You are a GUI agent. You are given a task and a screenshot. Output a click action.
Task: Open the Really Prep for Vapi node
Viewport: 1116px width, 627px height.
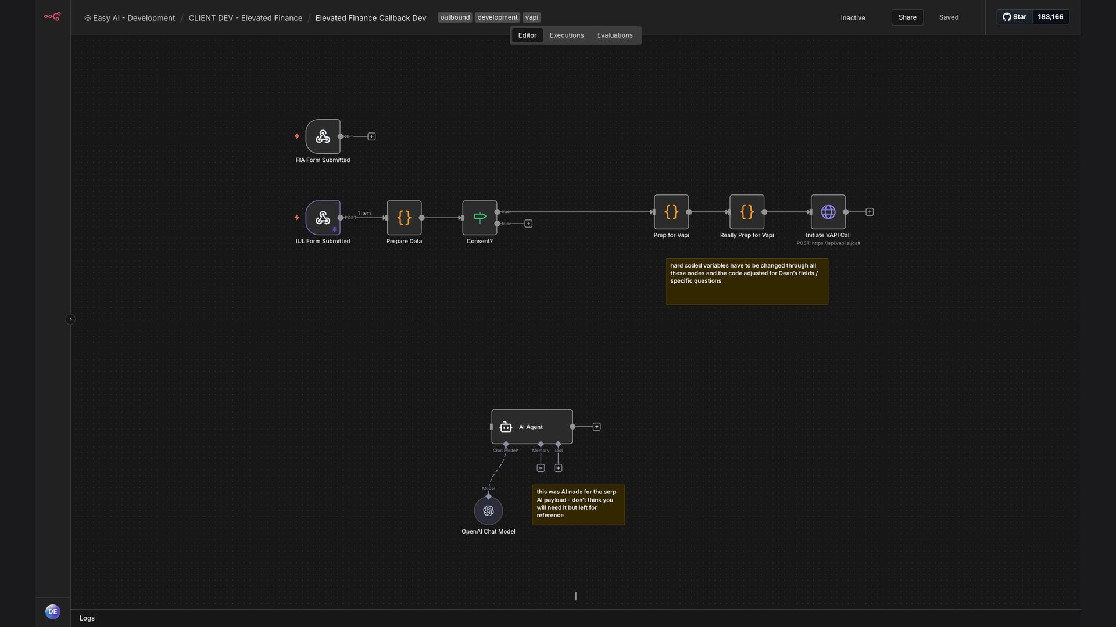[x=747, y=212]
